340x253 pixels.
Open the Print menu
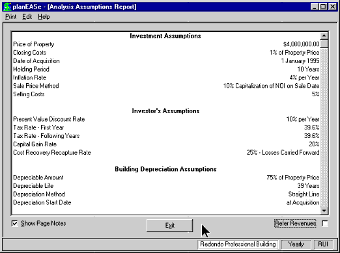point(11,17)
